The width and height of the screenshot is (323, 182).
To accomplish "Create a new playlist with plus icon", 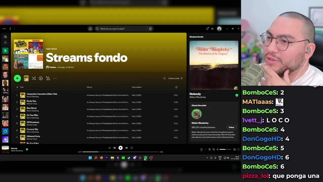I will (5, 42).
